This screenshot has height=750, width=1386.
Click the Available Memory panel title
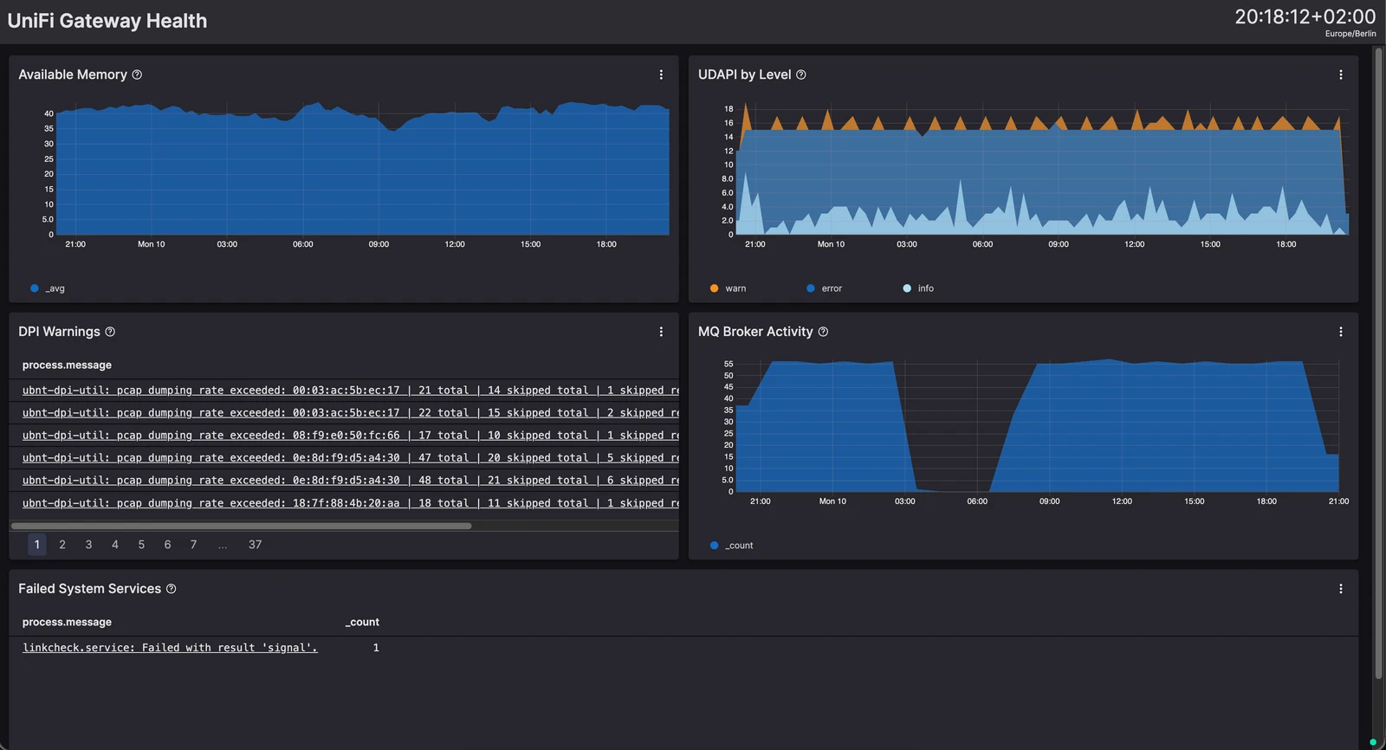tap(73, 74)
